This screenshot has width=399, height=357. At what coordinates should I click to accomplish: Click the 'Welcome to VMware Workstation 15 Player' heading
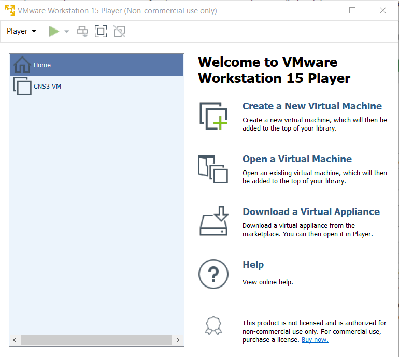point(274,70)
